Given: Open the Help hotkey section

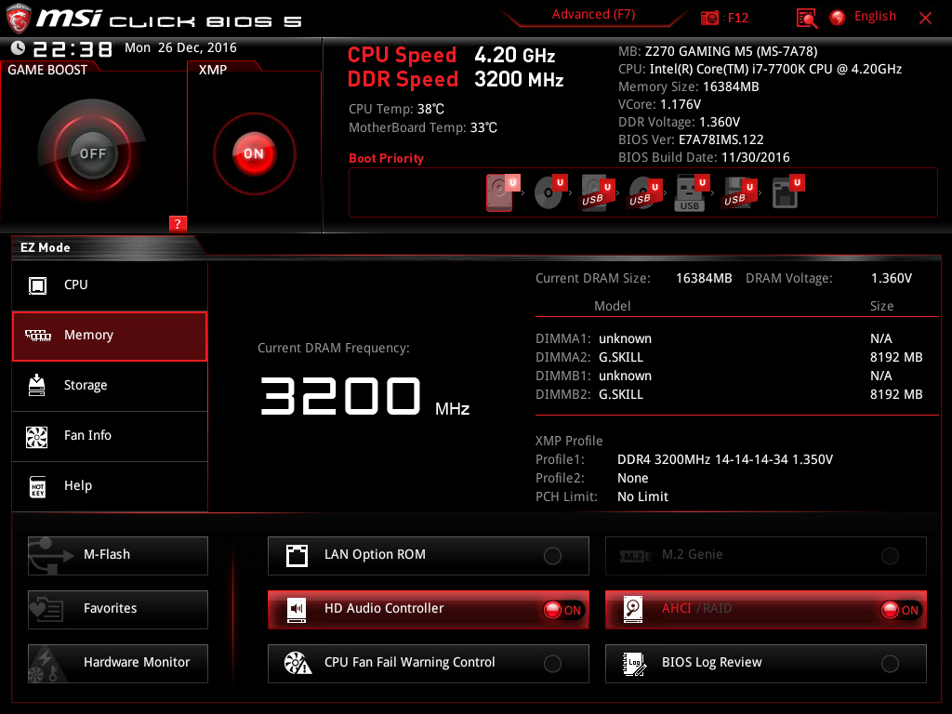Looking at the screenshot, I should coord(110,486).
